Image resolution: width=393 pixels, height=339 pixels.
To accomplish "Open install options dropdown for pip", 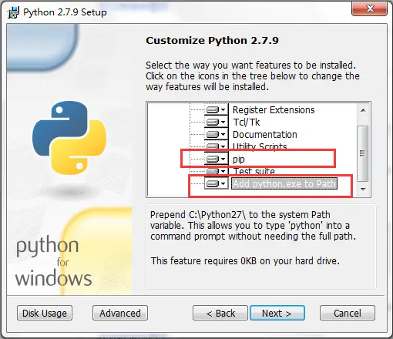I will click(217, 159).
